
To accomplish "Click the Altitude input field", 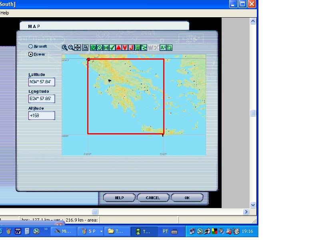I will pyautogui.click(x=42, y=116).
